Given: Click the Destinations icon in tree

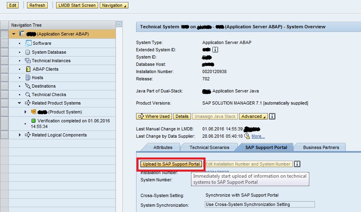Looking at the screenshot, I should click(x=28, y=86).
